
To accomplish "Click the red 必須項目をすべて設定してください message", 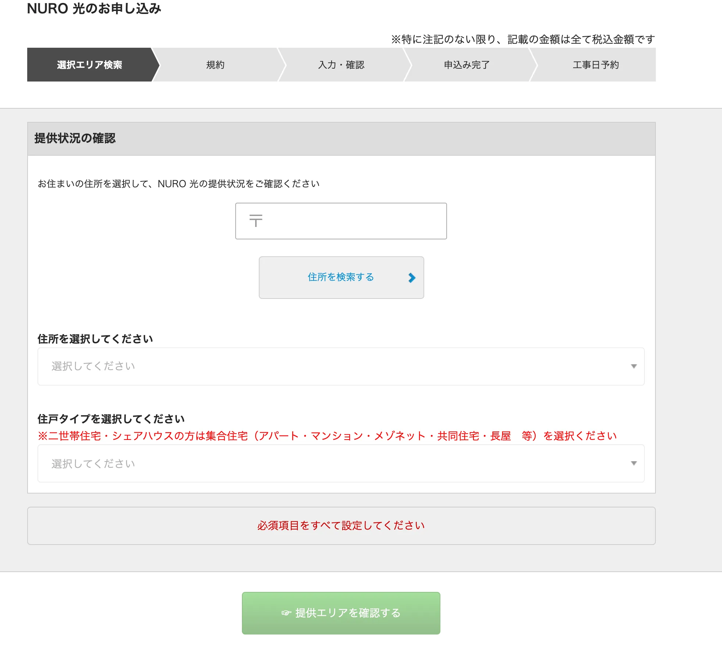I will [340, 525].
